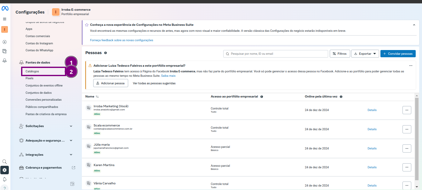
Task: Click the Meta logo icon
Action: click(x=5, y=8)
